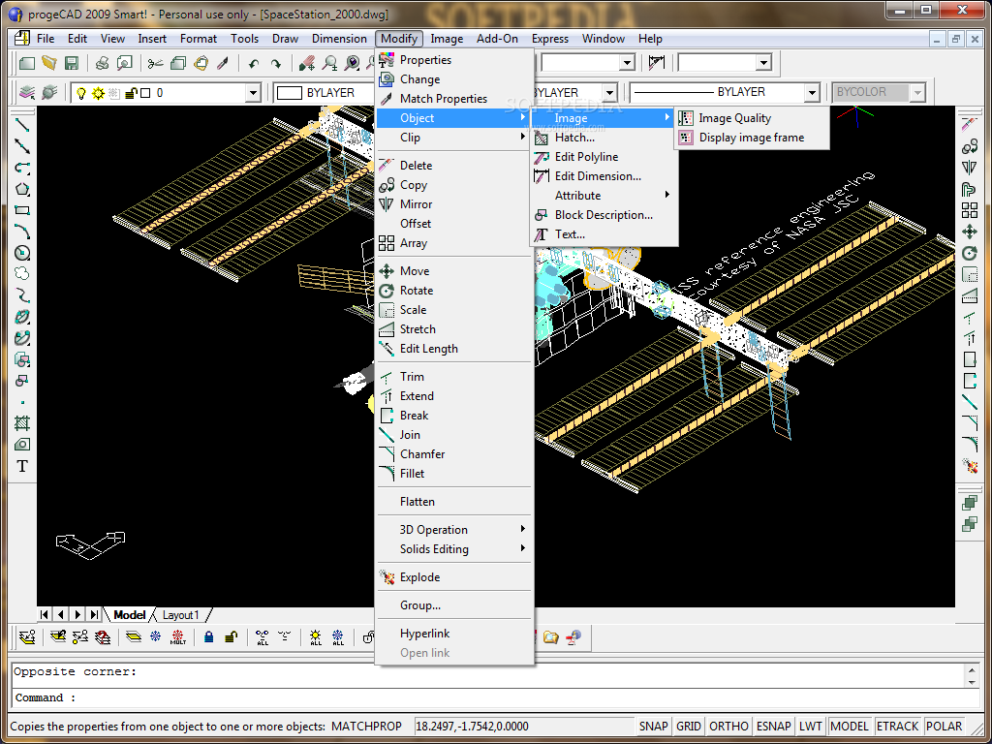Screen dimensions: 992x744
Task: Toggle LWT lineweight display
Action: pyautogui.click(x=811, y=727)
